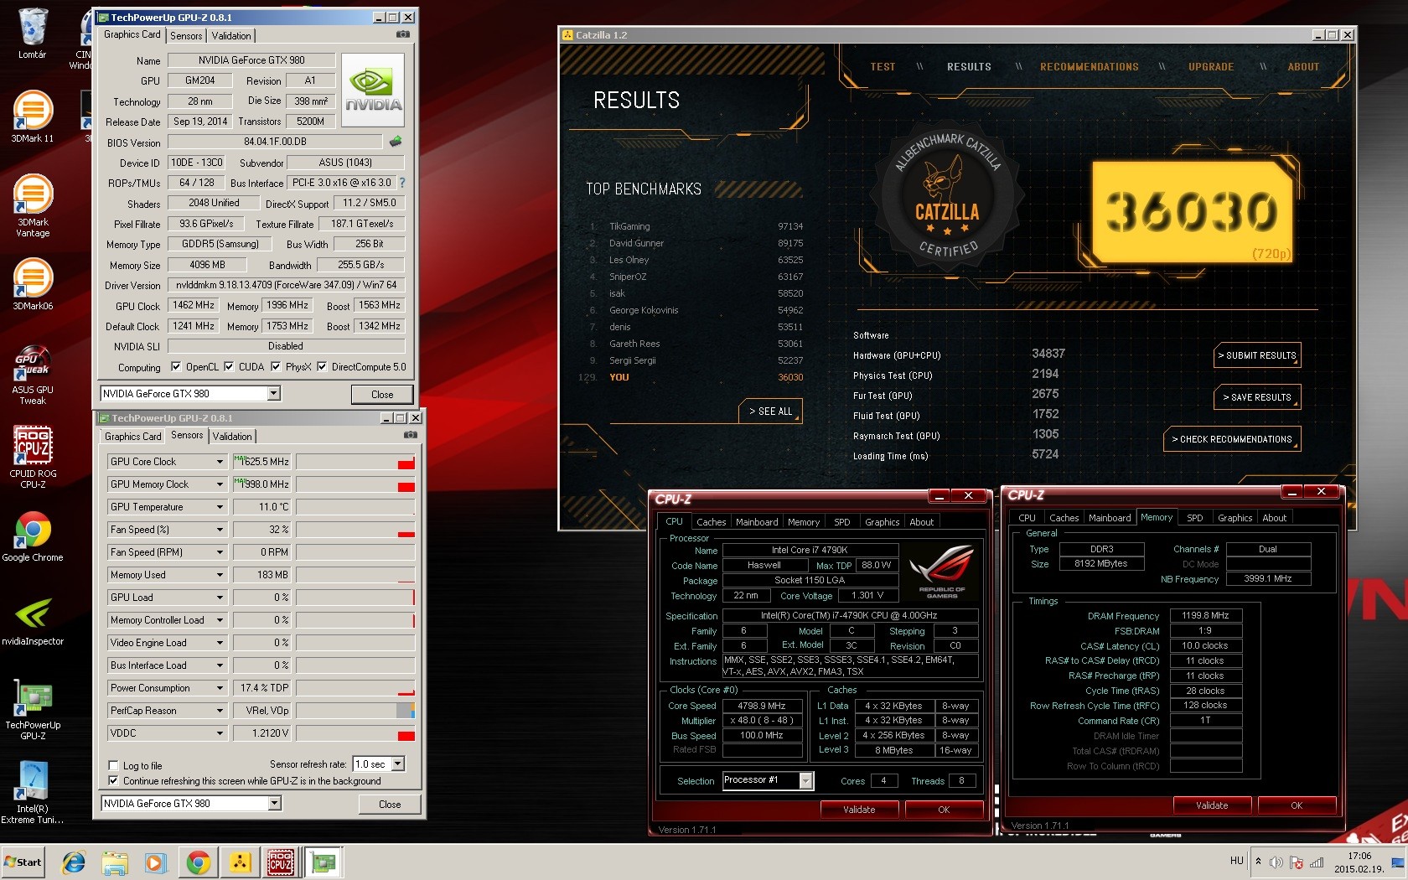Click Validate in the left CPU-Z window
This screenshot has height=880, width=1408.
(859, 810)
